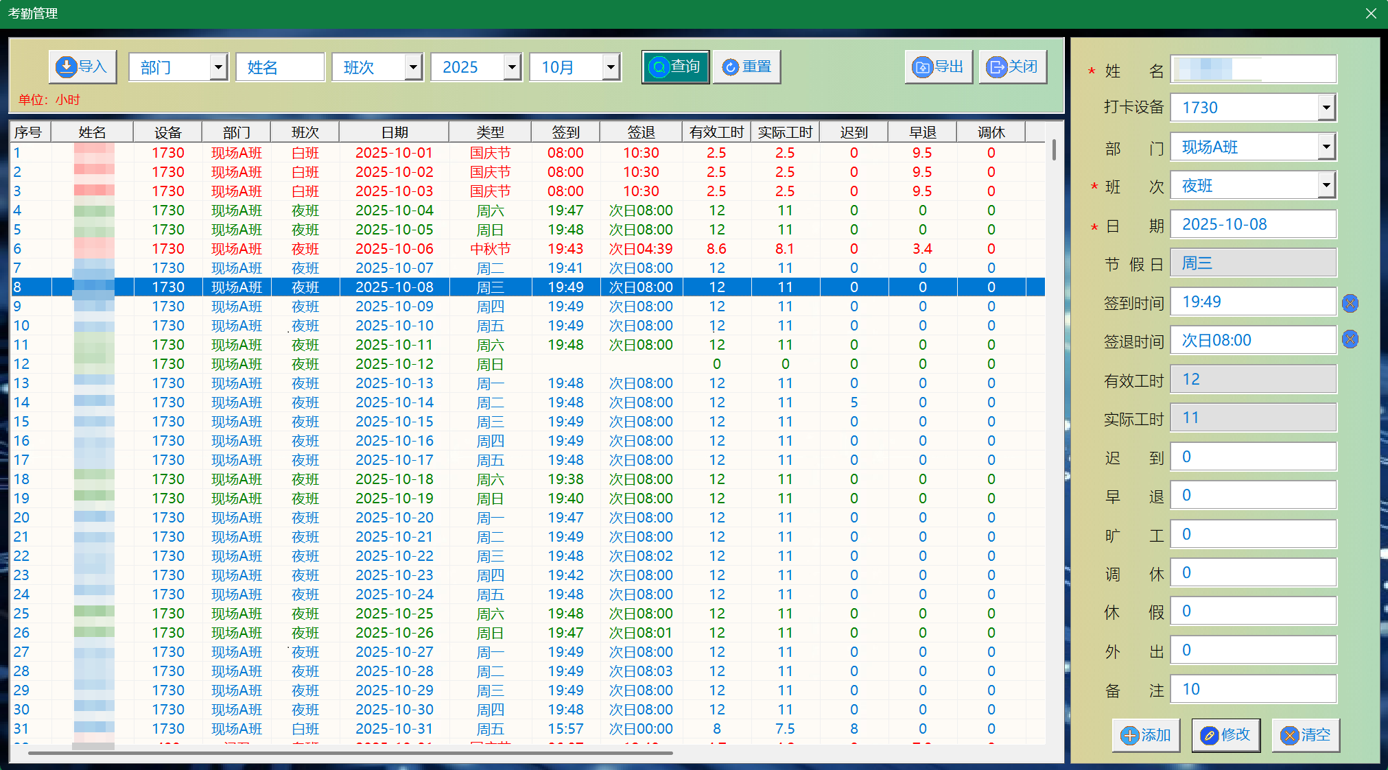Click the 调休 column header

[991, 132]
